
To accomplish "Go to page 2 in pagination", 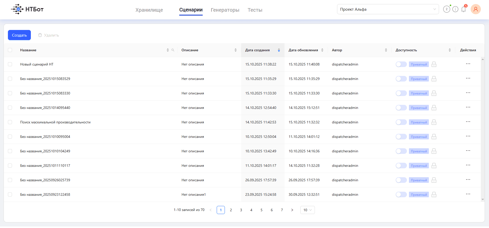I will tap(231, 210).
